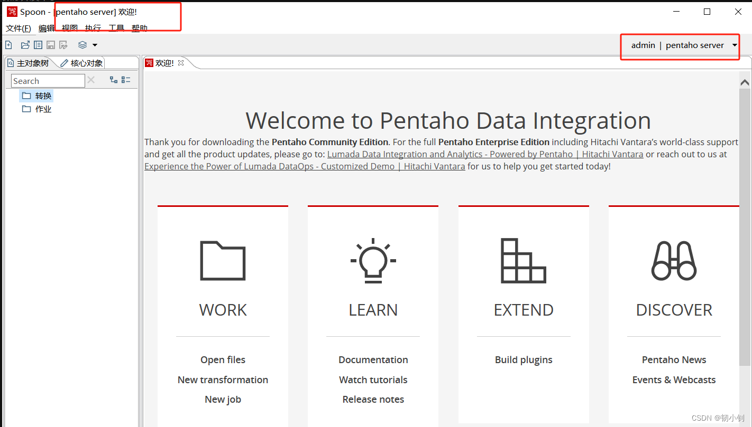Click the Open files link
Image resolution: width=752 pixels, height=427 pixels.
pyautogui.click(x=223, y=359)
